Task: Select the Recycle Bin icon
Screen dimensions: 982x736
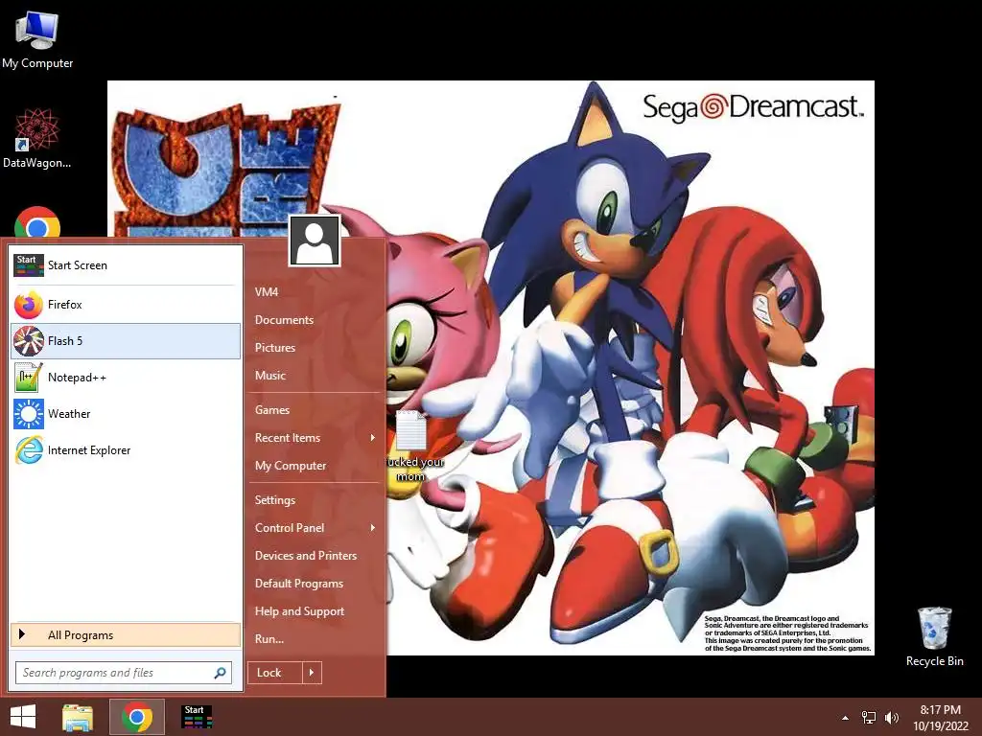Action: pos(934,637)
